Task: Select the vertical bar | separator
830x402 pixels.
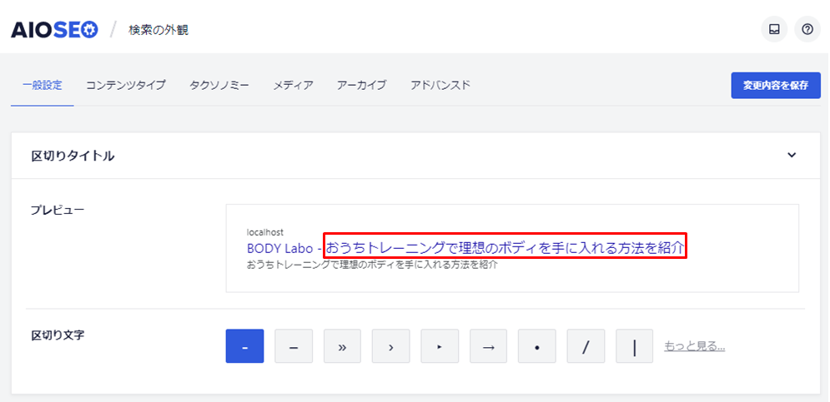Action: coord(635,346)
